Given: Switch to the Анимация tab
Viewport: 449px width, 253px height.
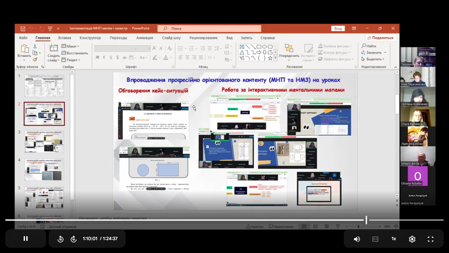Looking at the screenshot, I should (x=145, y=38).
